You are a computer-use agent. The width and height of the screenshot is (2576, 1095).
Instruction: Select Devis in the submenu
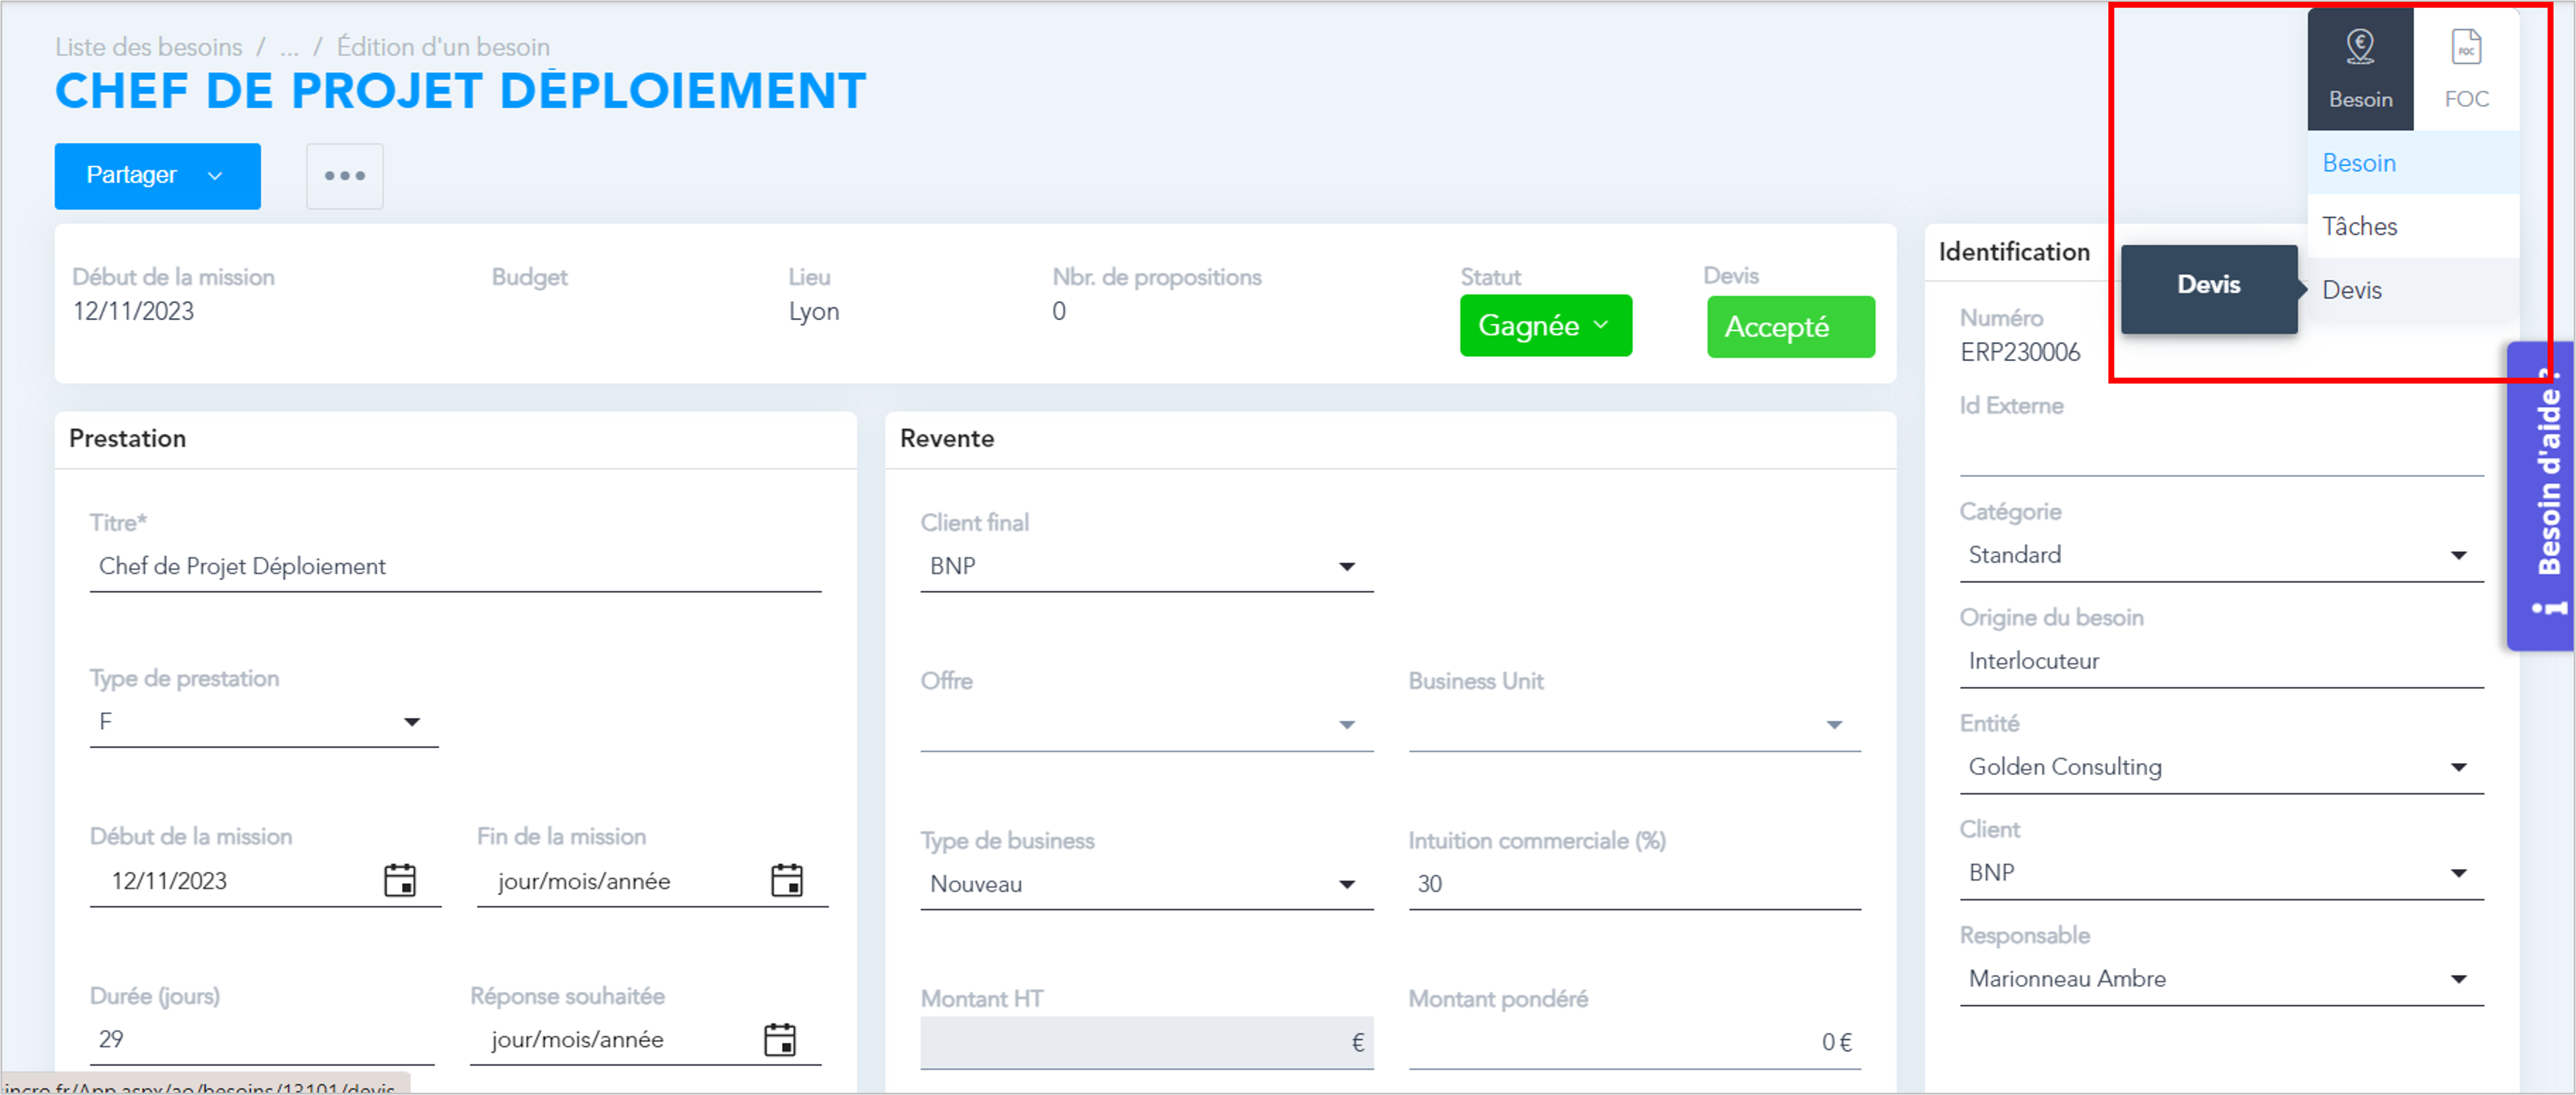2412,290
